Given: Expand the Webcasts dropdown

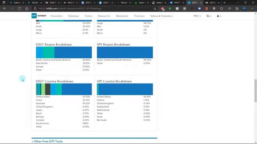Looking at the screenshot, I should pos(122,16).
